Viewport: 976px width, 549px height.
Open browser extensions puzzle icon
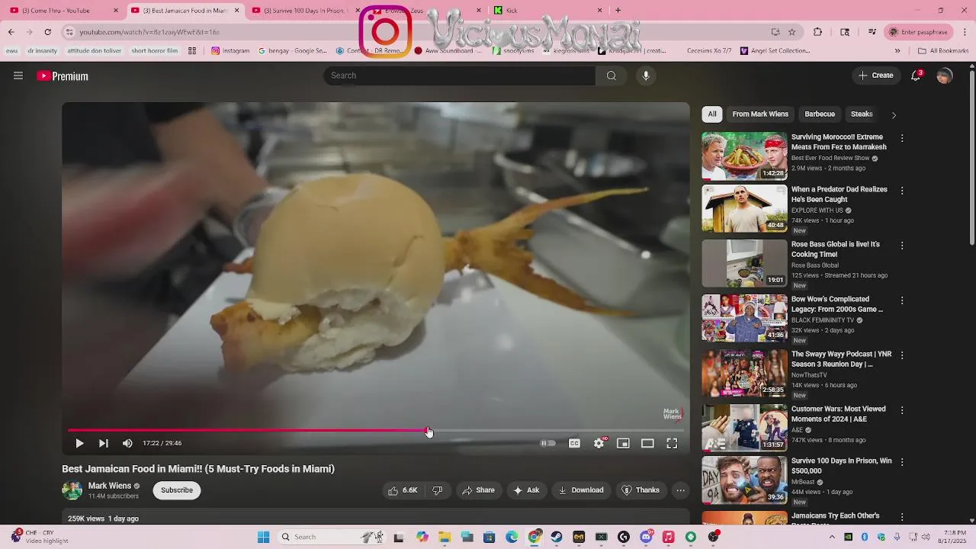817,32
